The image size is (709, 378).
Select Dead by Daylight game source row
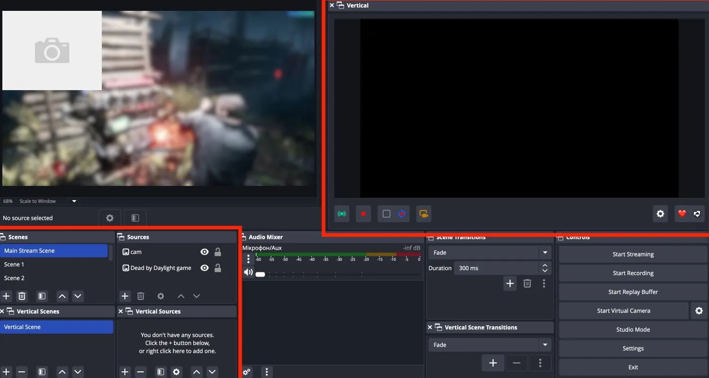click(x=176, y=268)
